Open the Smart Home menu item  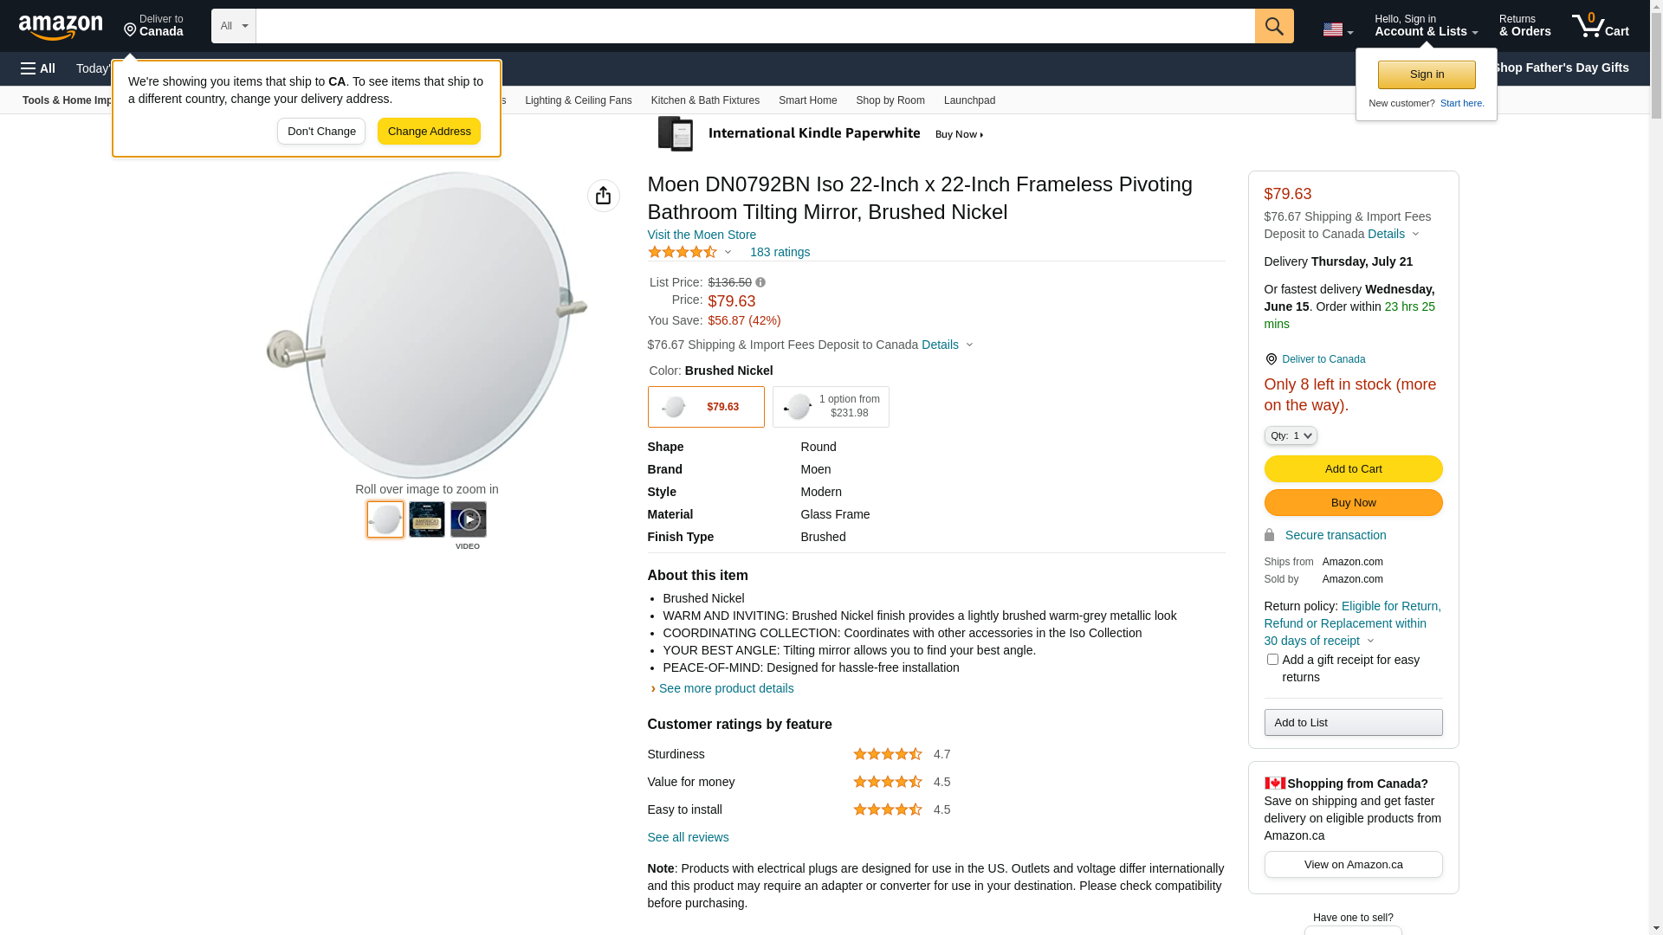(807, 100)
